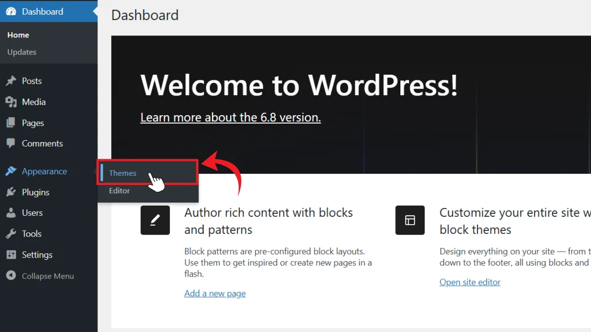Screen dimensions: 591x332
Task: Click the Tools wrench icon
Action: 11,234
